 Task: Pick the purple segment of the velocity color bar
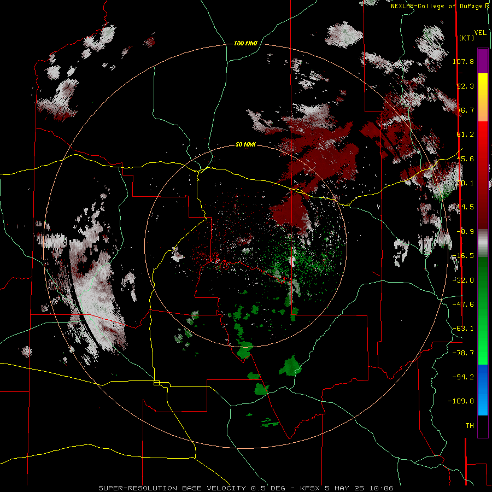(483, 61)
